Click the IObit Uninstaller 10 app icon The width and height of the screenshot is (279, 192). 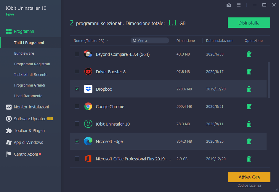click(88, 124)
